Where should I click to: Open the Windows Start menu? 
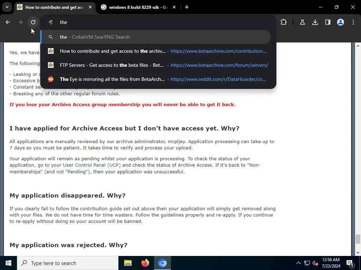tap(8, 263)
